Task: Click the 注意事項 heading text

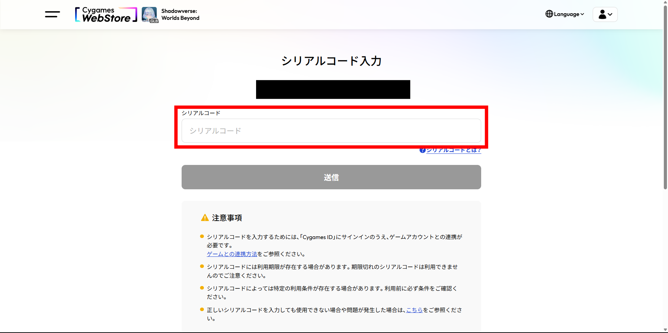Action: pyautogui.click(x=227, y=218)
